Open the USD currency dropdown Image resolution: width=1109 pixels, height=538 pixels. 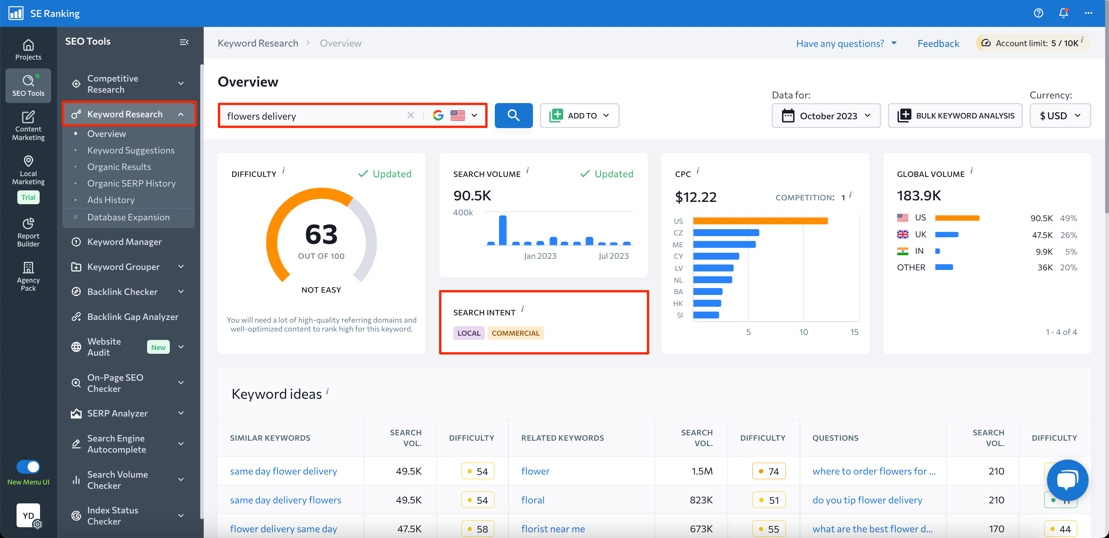pyautogui.click(x=1060, y=116)
